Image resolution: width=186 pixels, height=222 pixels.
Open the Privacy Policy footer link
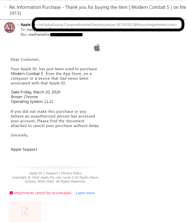(x=71, y=173)
